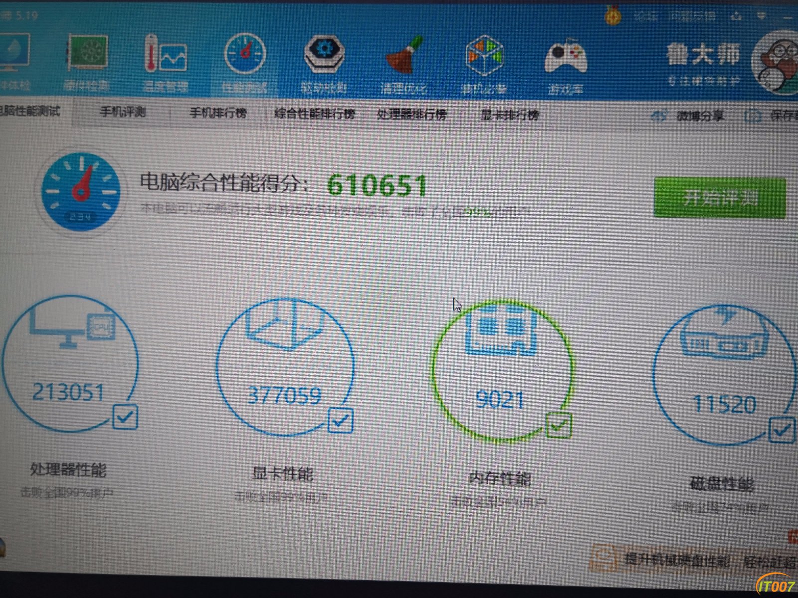Click the 磁盘性能 label

pyautogui.click(x=722, y=483)
